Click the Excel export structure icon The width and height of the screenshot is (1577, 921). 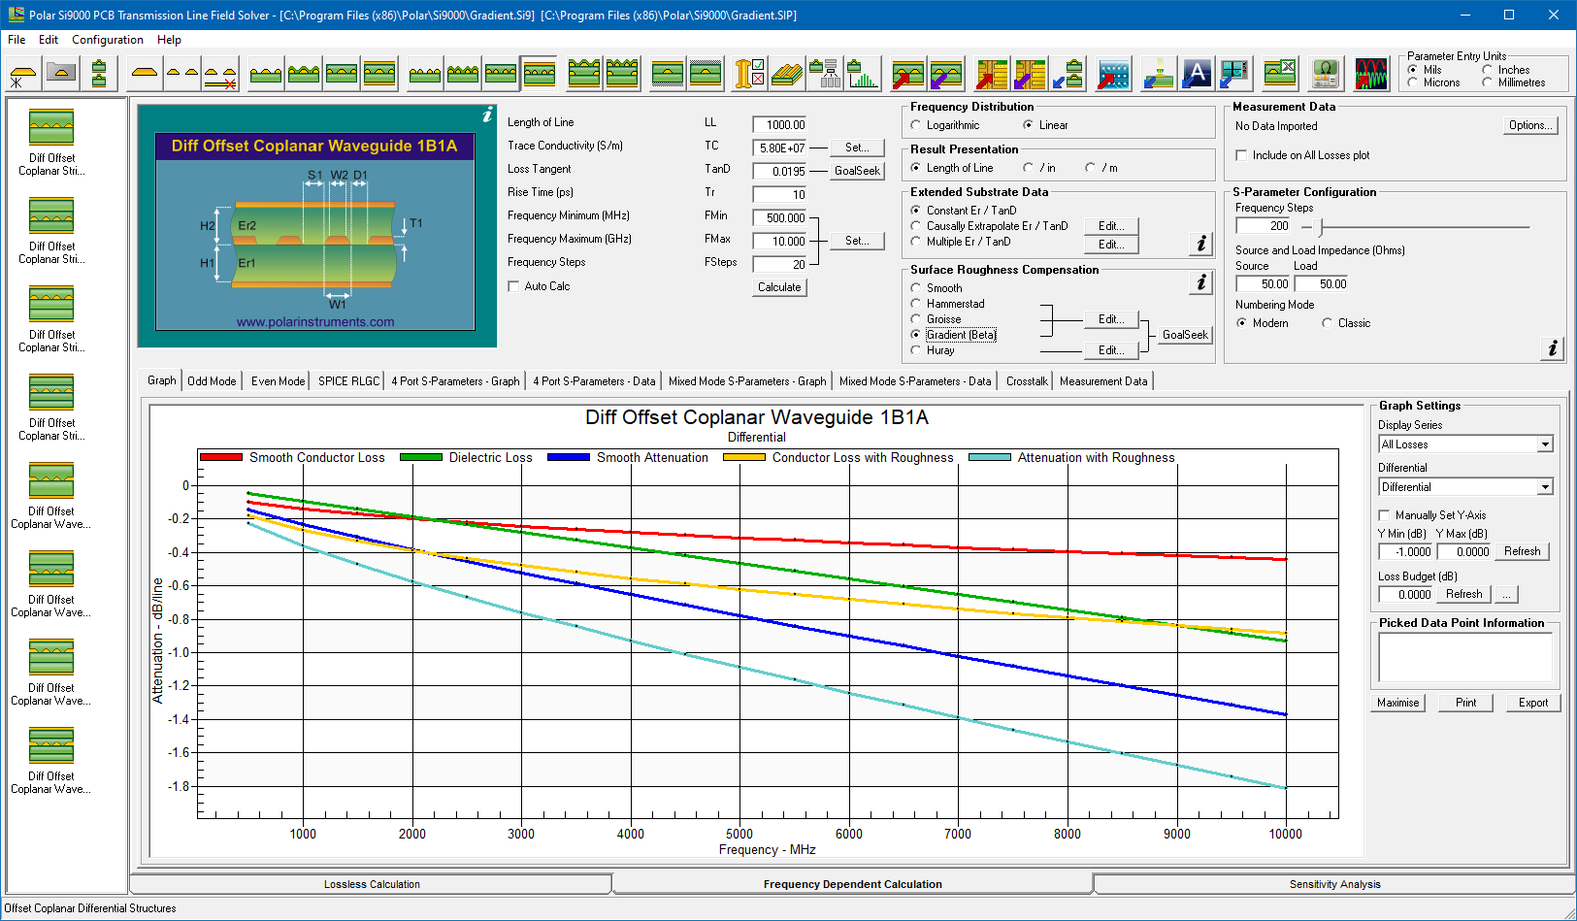tap(1280, 74)
